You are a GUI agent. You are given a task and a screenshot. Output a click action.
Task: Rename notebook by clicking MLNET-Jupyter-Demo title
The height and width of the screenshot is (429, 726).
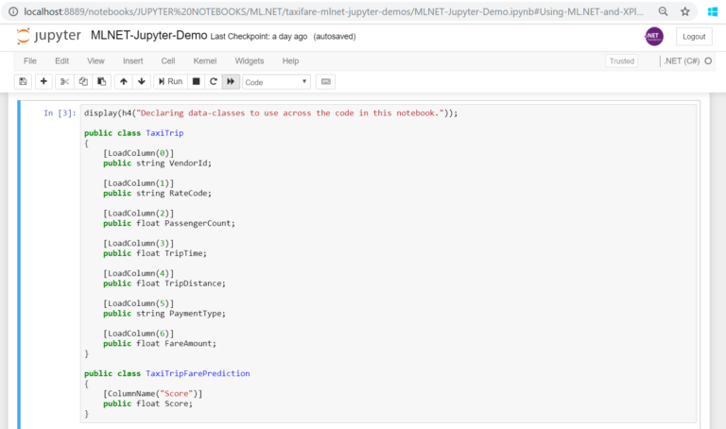149,35
